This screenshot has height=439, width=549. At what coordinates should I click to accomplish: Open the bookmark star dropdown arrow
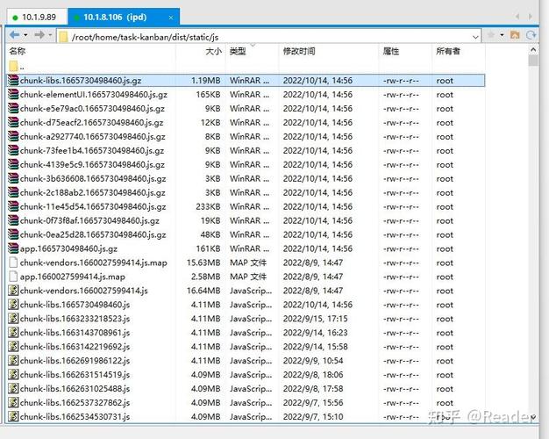coord(502,35)
